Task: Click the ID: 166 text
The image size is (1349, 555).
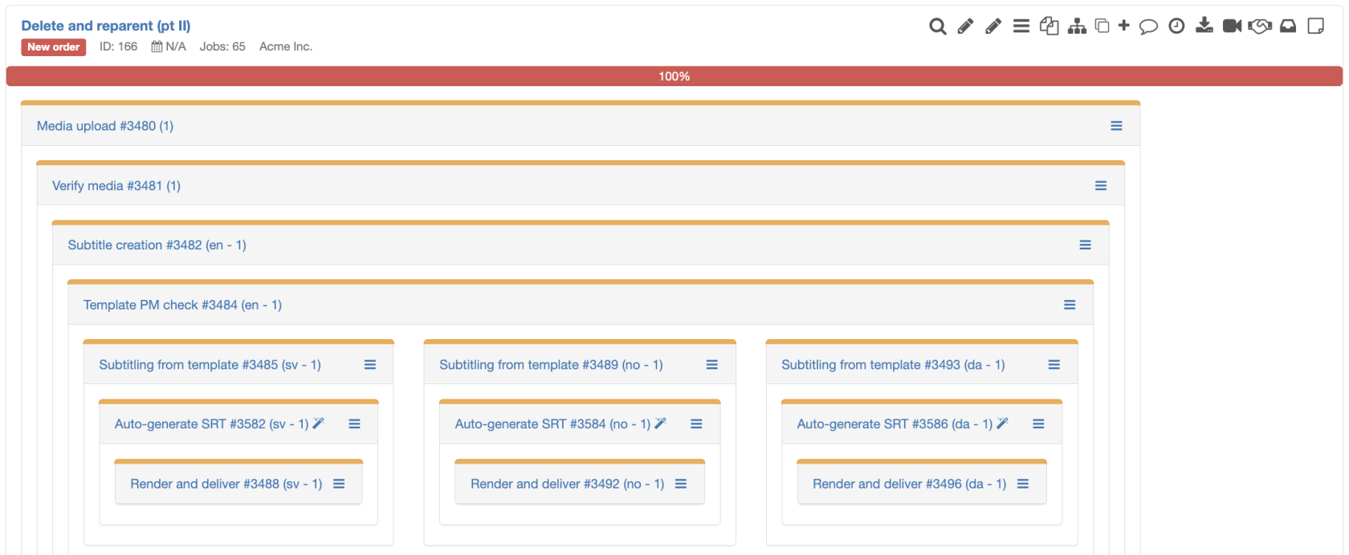Action: point(118,47)
